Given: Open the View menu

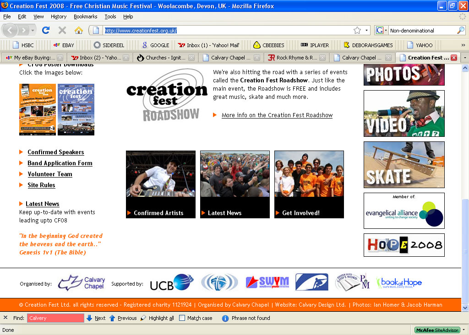Looking at the screenshot, I should [x=38, y=16].
